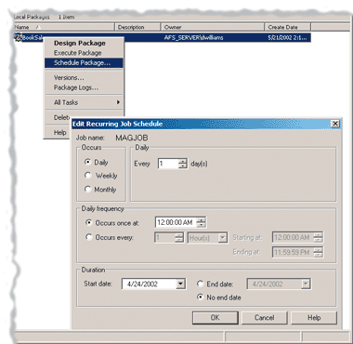Select No end date radio button
This screenshot has height=344, width=353.
201,298
